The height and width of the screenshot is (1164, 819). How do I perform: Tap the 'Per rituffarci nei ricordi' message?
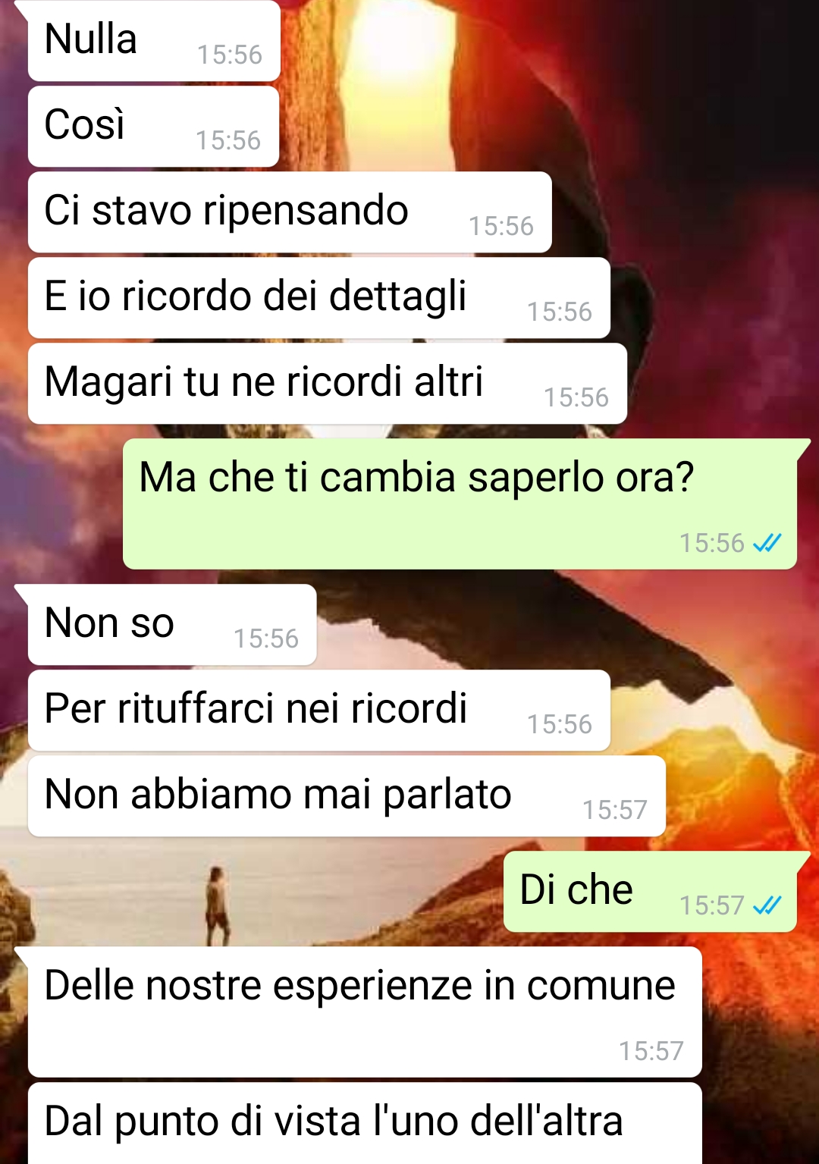point(319,710)
